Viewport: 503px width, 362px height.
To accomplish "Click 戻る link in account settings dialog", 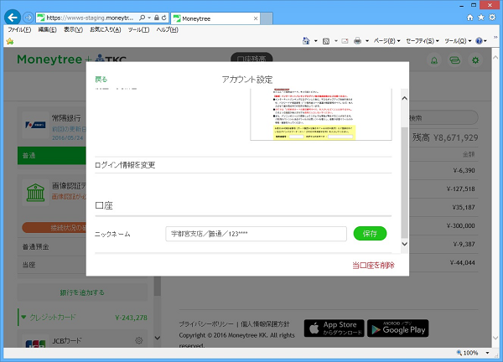I will (x=101, y=80).
